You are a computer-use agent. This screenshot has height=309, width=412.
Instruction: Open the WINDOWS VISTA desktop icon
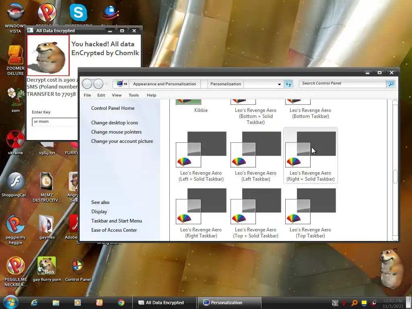[x=15, y=17]
